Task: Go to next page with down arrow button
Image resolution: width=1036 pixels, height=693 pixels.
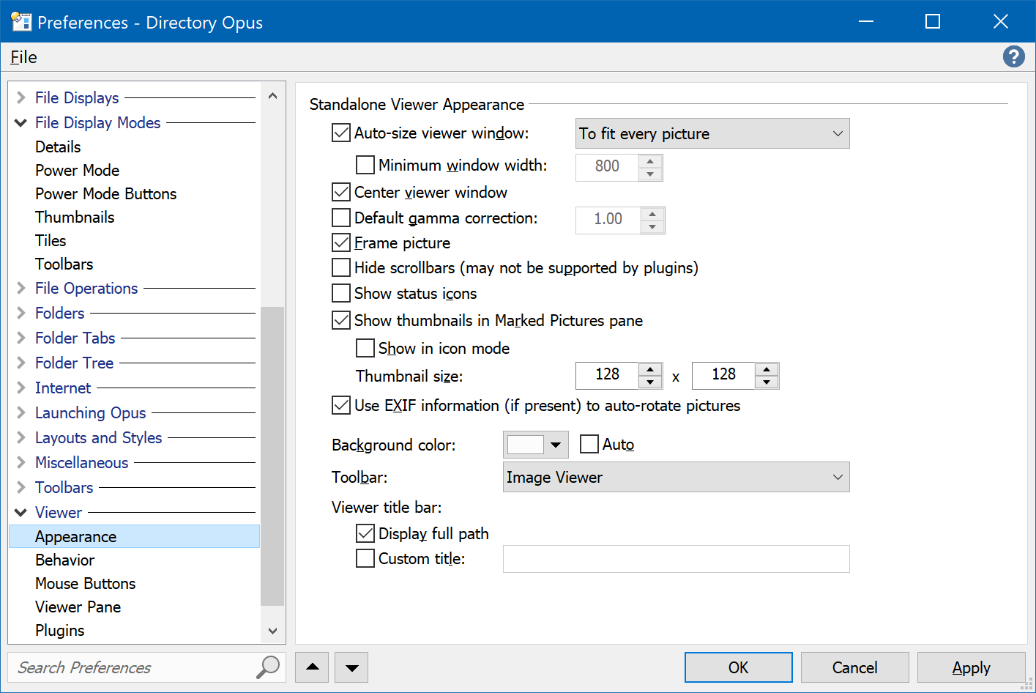Action: tap(351, 667)
